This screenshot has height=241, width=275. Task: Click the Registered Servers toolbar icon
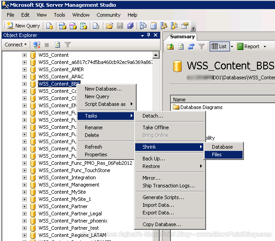[x=143, y=26]
